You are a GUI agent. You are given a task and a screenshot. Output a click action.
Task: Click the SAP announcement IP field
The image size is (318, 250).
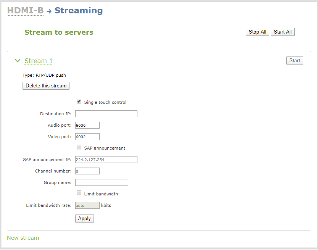click(106, 160)
